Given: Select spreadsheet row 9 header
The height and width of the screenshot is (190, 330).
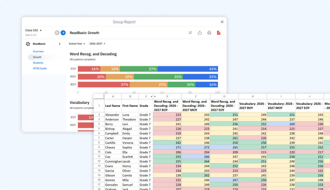Looking at the screenshot, I should click(x=99, y=147).
